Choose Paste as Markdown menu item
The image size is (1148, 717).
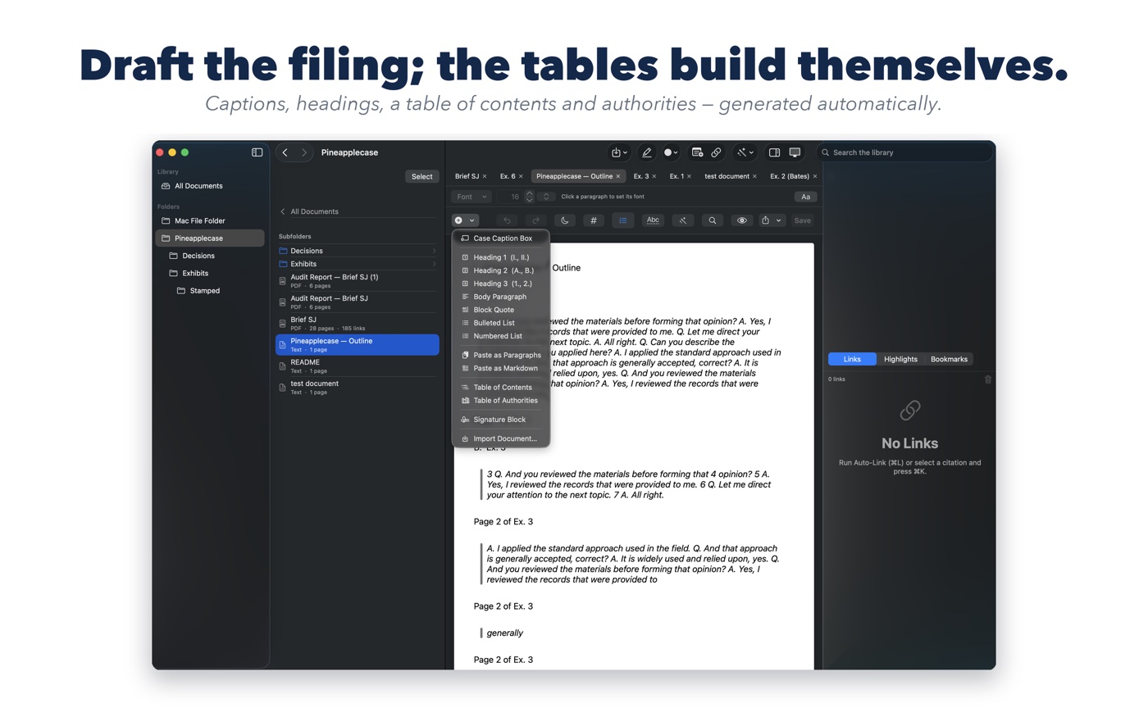pos(501,368)
